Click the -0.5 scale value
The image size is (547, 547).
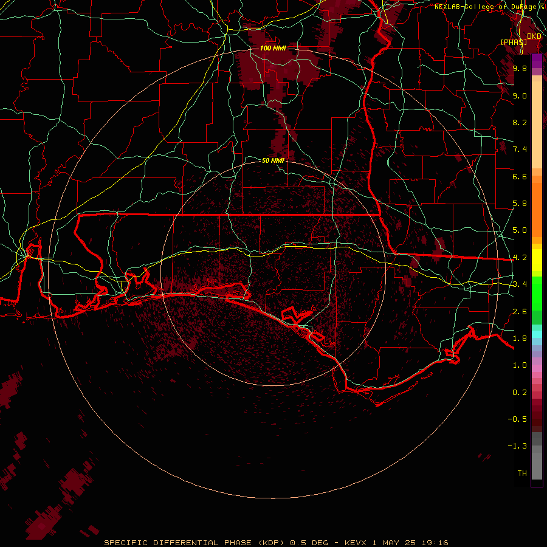[517, 419]
